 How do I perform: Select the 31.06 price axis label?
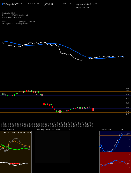pos(127,107)
